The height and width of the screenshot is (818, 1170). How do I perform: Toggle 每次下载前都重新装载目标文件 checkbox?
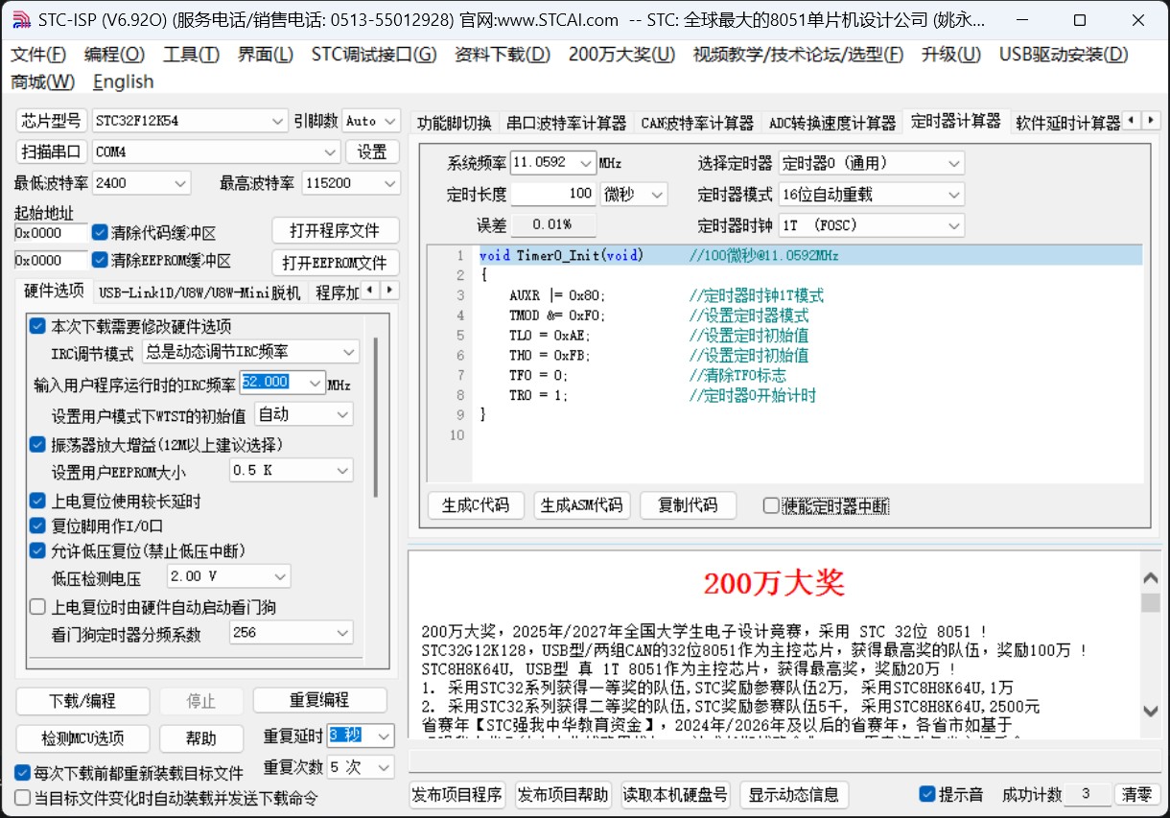(23, 773)
